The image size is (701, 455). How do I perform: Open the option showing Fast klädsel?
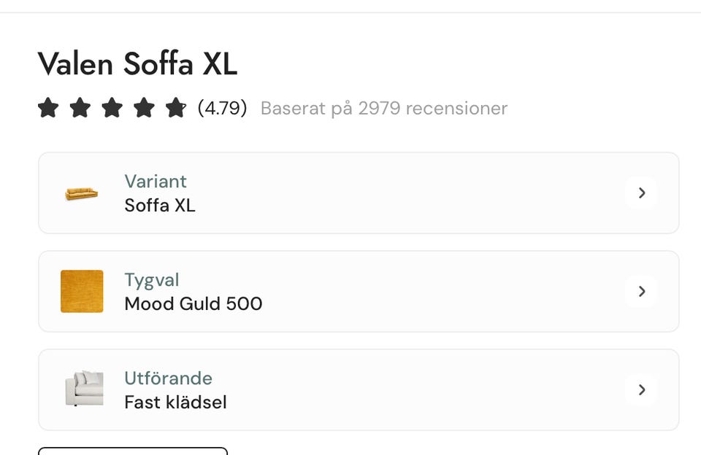pyautogui.click(x=175, y=402)
